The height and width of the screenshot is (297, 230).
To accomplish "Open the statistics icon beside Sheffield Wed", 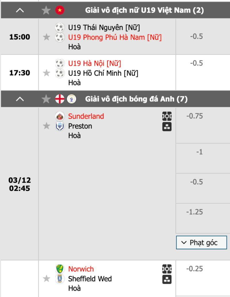I will (167, 279).
